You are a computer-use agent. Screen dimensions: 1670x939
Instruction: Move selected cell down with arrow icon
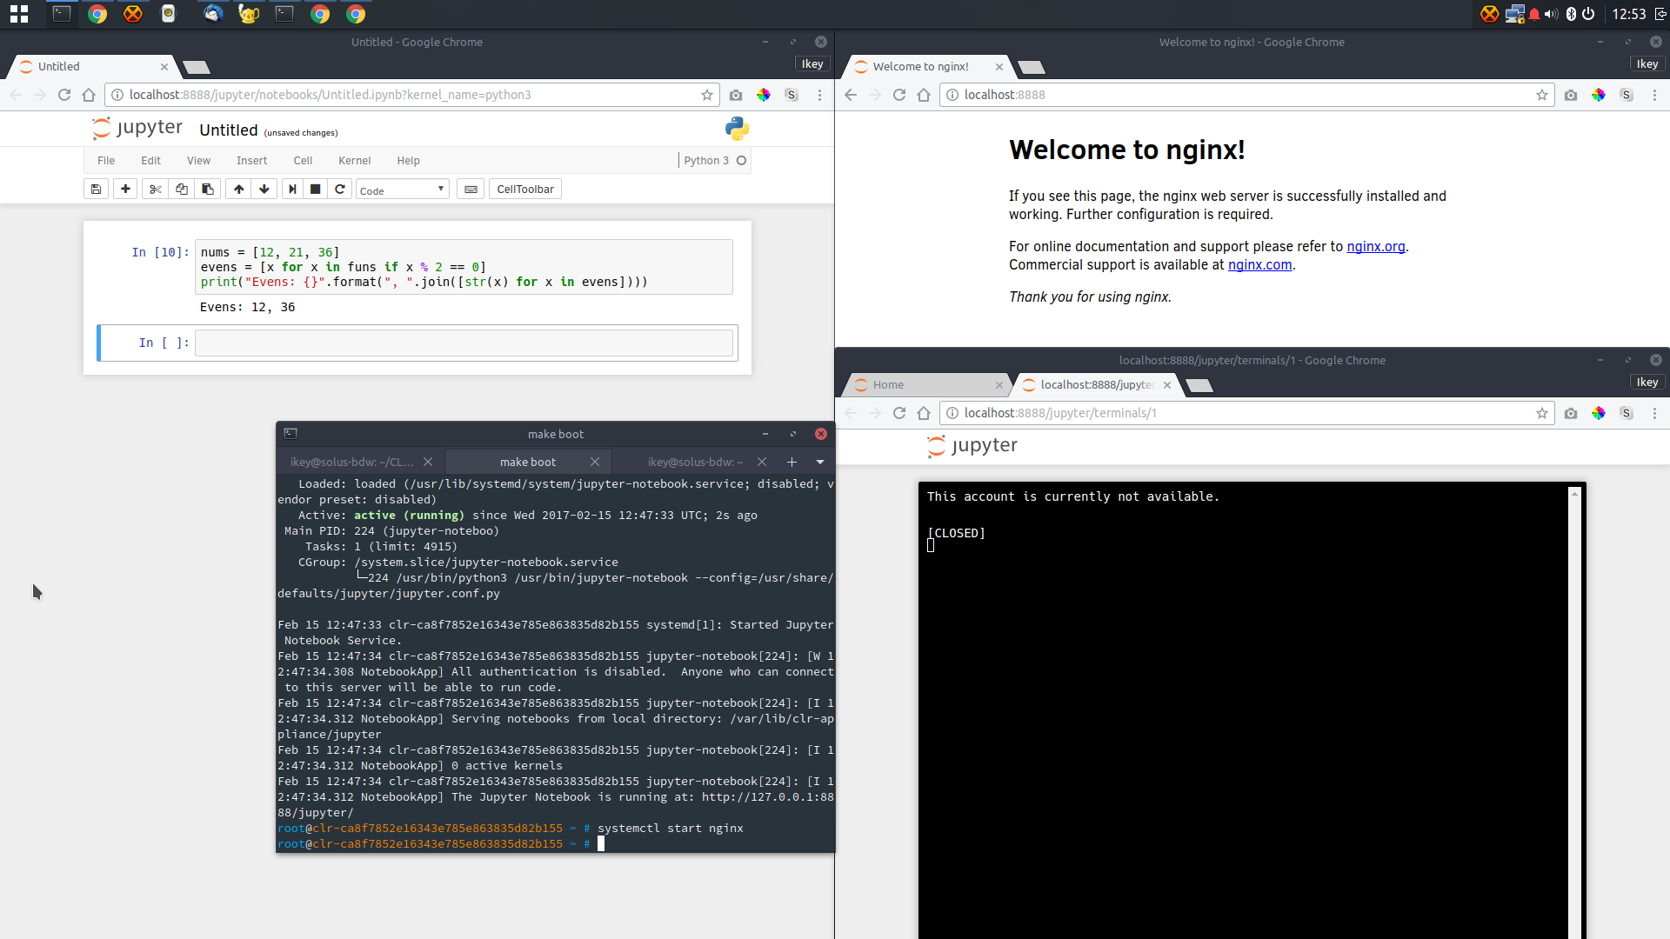pos(264,190)
